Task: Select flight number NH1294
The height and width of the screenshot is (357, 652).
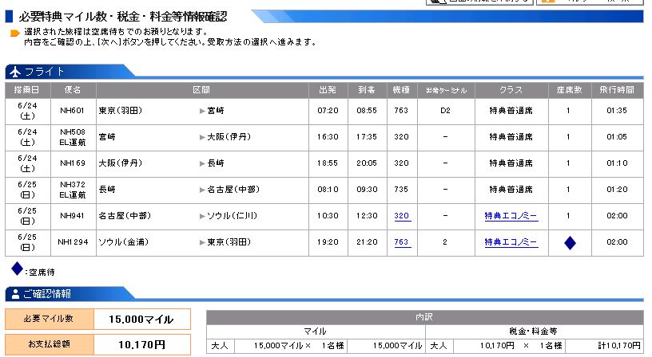Action: [x=73, y=241]
